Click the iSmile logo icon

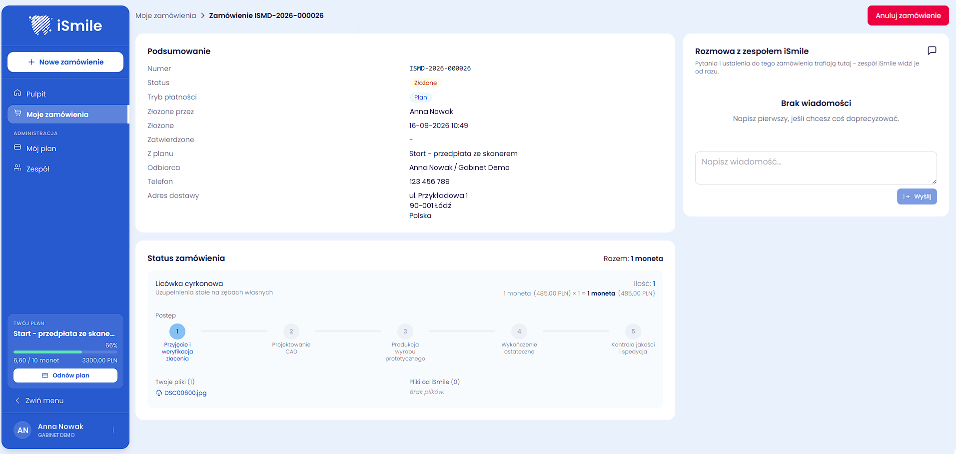pyautogui.click(x=40, y=25)
